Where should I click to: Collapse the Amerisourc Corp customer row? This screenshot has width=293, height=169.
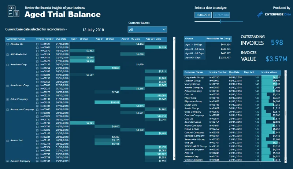[x=7, y=85]
